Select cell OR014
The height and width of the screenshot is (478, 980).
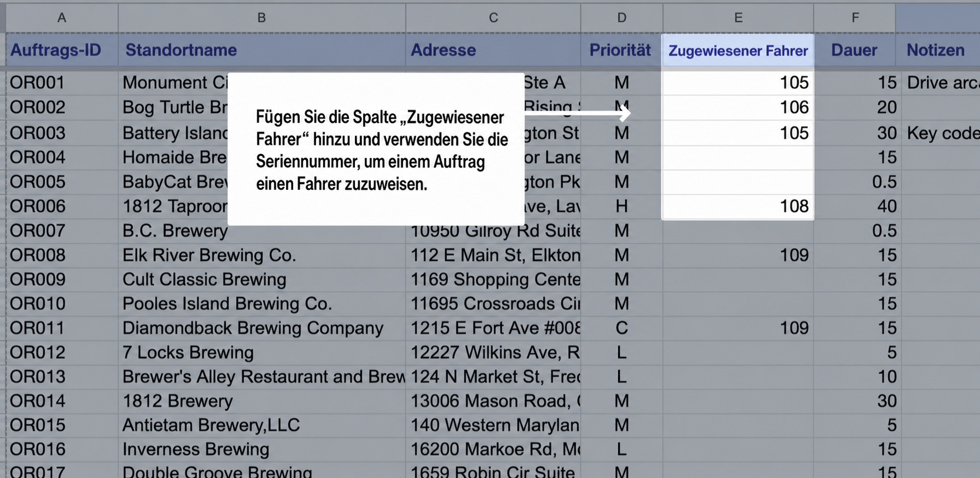click(62, 401)
